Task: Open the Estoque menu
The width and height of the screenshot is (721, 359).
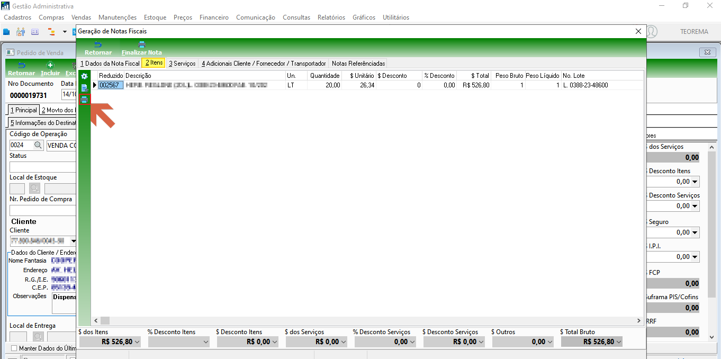Action: click(155, 17)
